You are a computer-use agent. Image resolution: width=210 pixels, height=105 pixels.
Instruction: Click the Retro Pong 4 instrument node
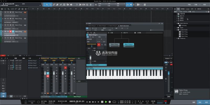pos(129,44)
